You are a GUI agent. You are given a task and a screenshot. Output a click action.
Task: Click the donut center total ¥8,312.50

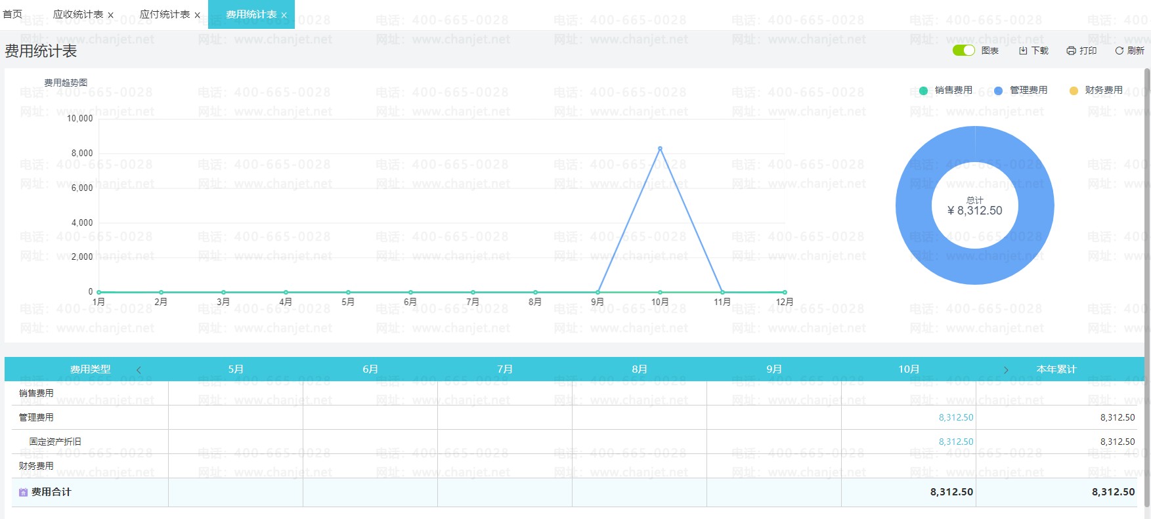click(975, 211)
